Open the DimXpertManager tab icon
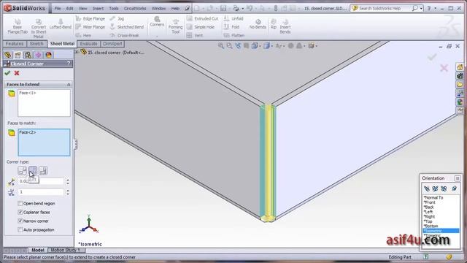 click(38, 55)
